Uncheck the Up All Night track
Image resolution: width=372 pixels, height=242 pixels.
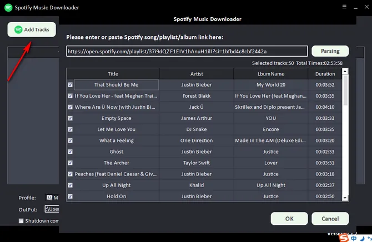coord(70,185)
